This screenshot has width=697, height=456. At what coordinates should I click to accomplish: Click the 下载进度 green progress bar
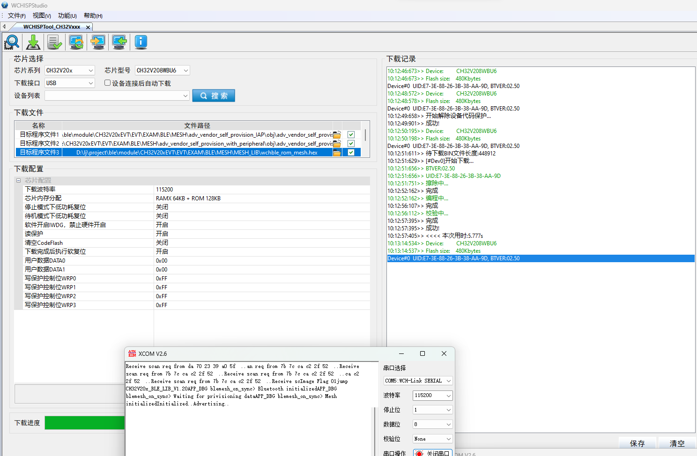[84, 423]
